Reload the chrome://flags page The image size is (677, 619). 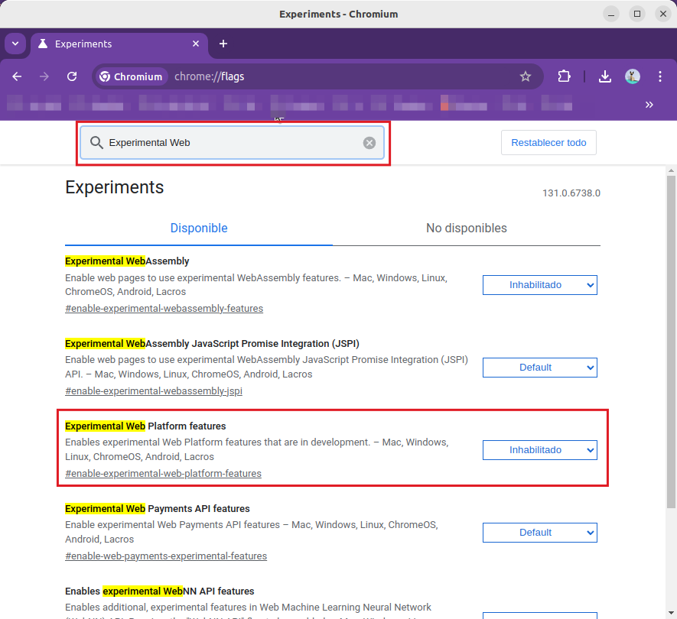pyautogui.click(x=72, y=76)
